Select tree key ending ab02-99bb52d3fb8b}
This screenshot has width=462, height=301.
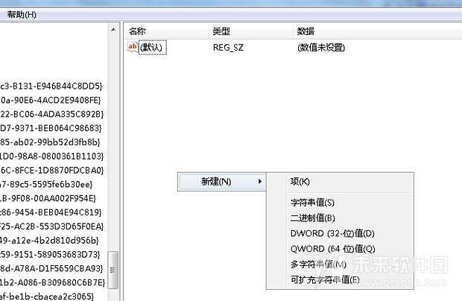tap(50, 142)
